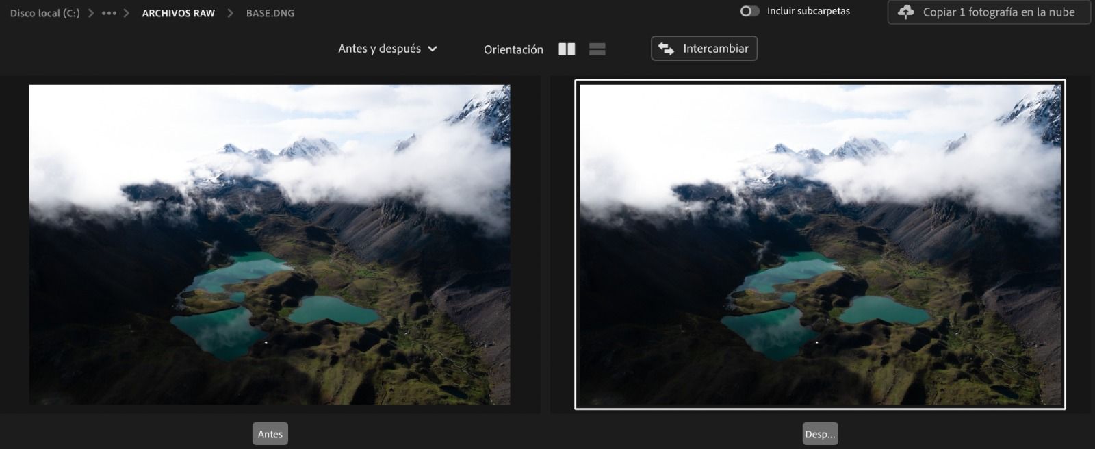
Task: Select BASE.DNG in the breadcrumb path
Action: tap(270, 13)
